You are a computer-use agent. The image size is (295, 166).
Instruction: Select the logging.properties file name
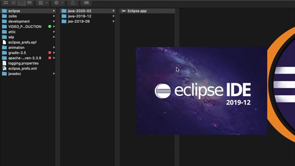point(23,63)
